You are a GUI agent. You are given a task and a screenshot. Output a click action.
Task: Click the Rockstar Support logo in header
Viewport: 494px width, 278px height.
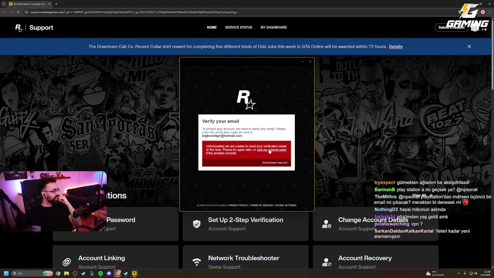(x=34, y=28)
